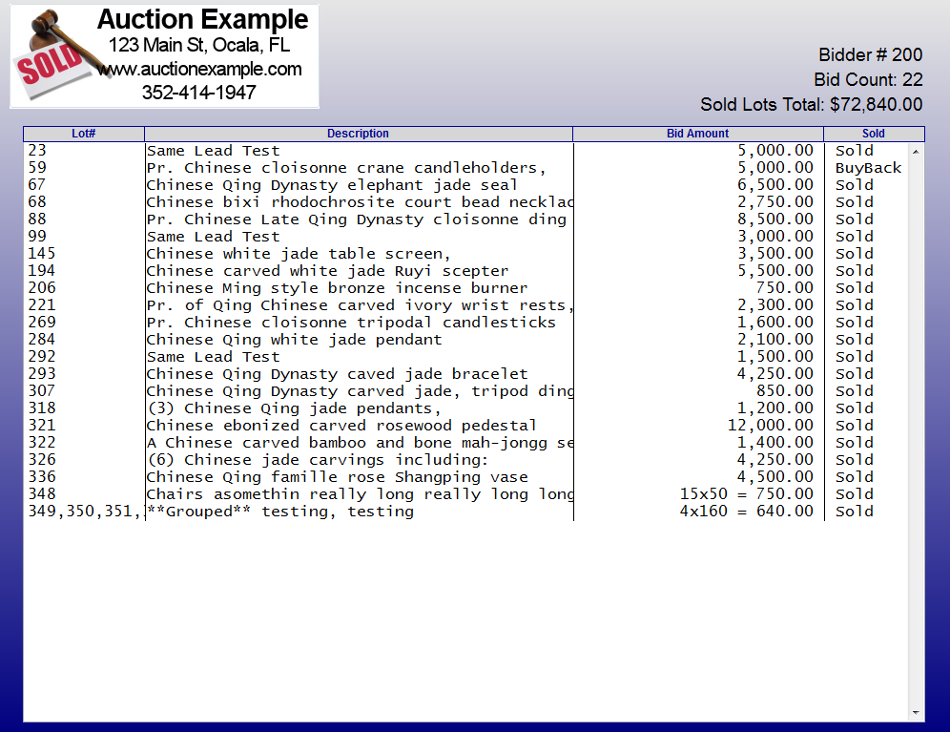
Task: Open the www.auctionexample.com website link
Action: click(x=199, y=69)
